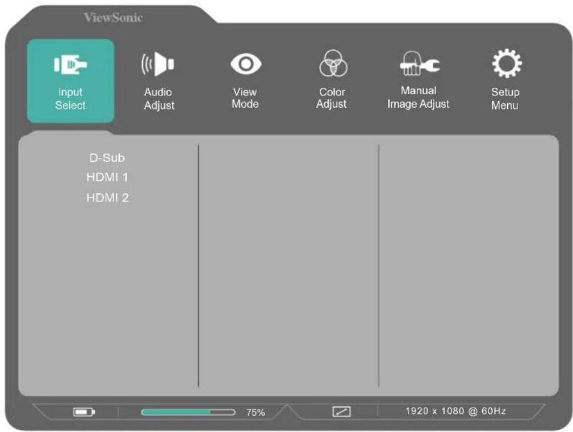The width and height of the screenshot is (573, 432).
Task: Choose the HDMI 2 input source
Action: (x=107, y=198)
